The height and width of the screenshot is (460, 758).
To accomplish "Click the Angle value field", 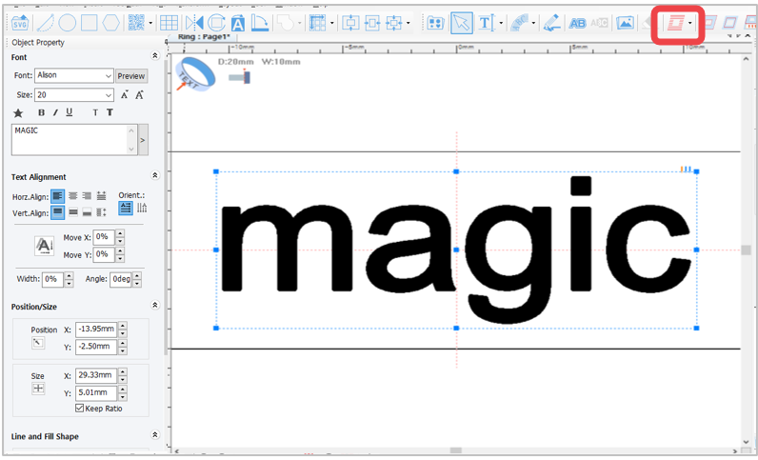I will 121,279.
